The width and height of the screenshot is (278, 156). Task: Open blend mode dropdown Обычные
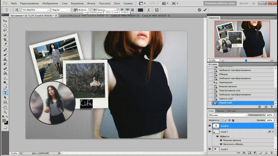(228, 115)
